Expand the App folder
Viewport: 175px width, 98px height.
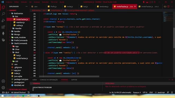point(18,47)
